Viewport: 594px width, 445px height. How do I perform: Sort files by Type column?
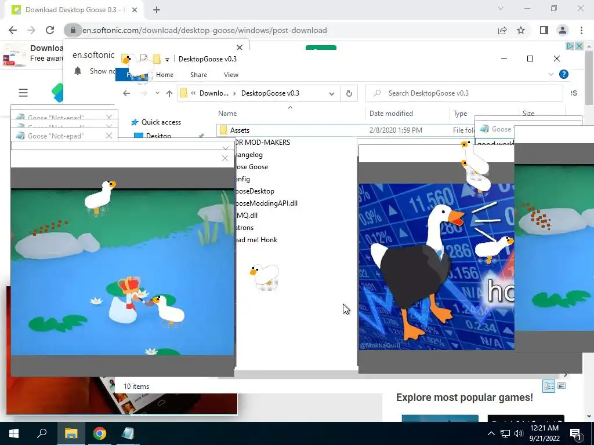tap(460, 114)
